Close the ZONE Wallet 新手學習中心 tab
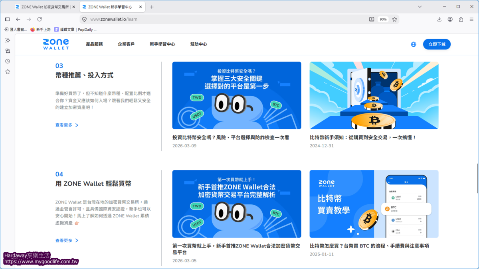Image resolution: width=479 pixels, height=269 pixels. [141, 7]
